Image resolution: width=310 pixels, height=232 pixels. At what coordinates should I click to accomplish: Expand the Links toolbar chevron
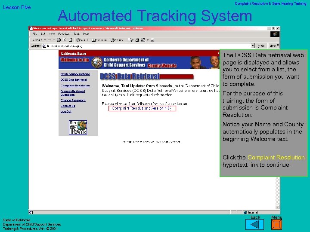tap(278, 46)
